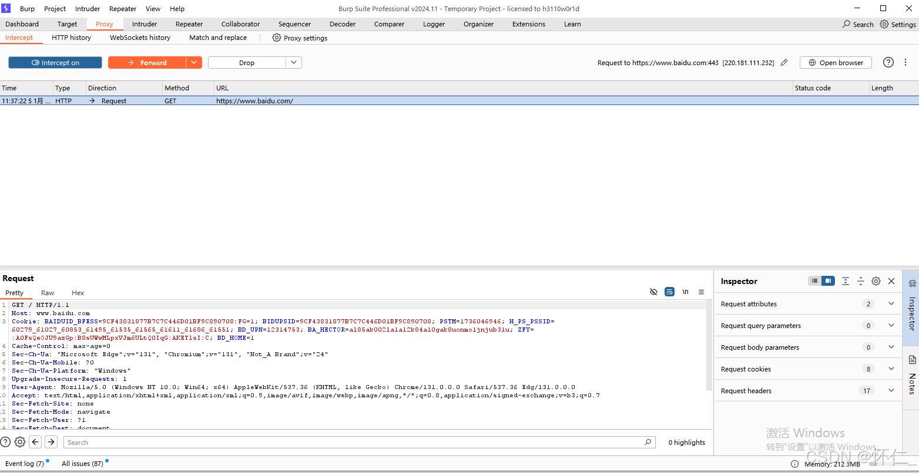
Task: Select the Inspector side tab
Action: 911,308
